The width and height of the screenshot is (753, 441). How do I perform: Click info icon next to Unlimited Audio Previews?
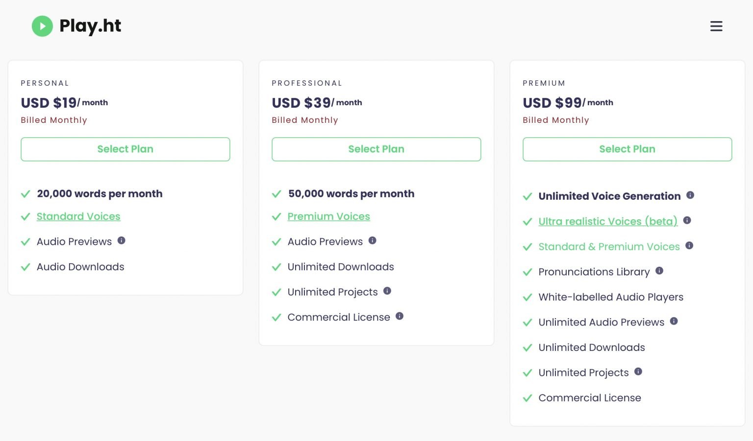(x=674, y=321)
